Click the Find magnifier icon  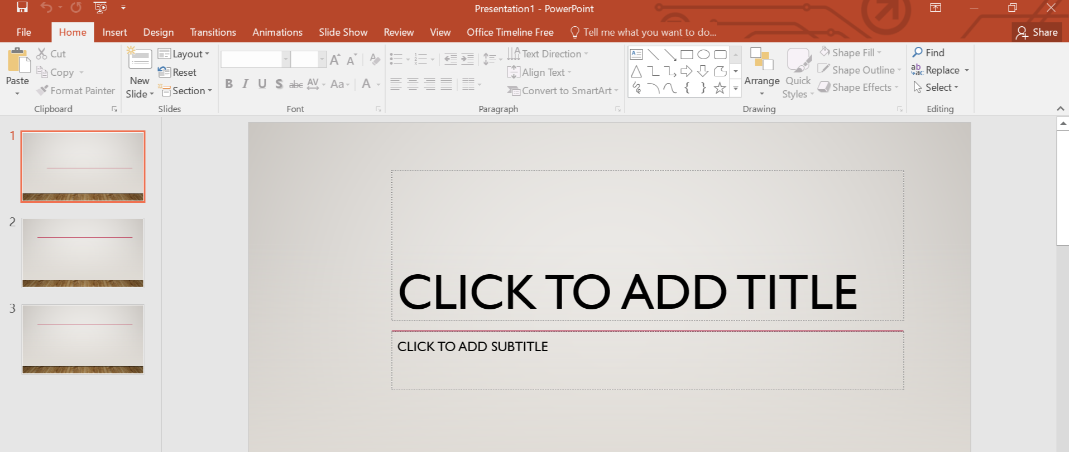click(918, 52)
